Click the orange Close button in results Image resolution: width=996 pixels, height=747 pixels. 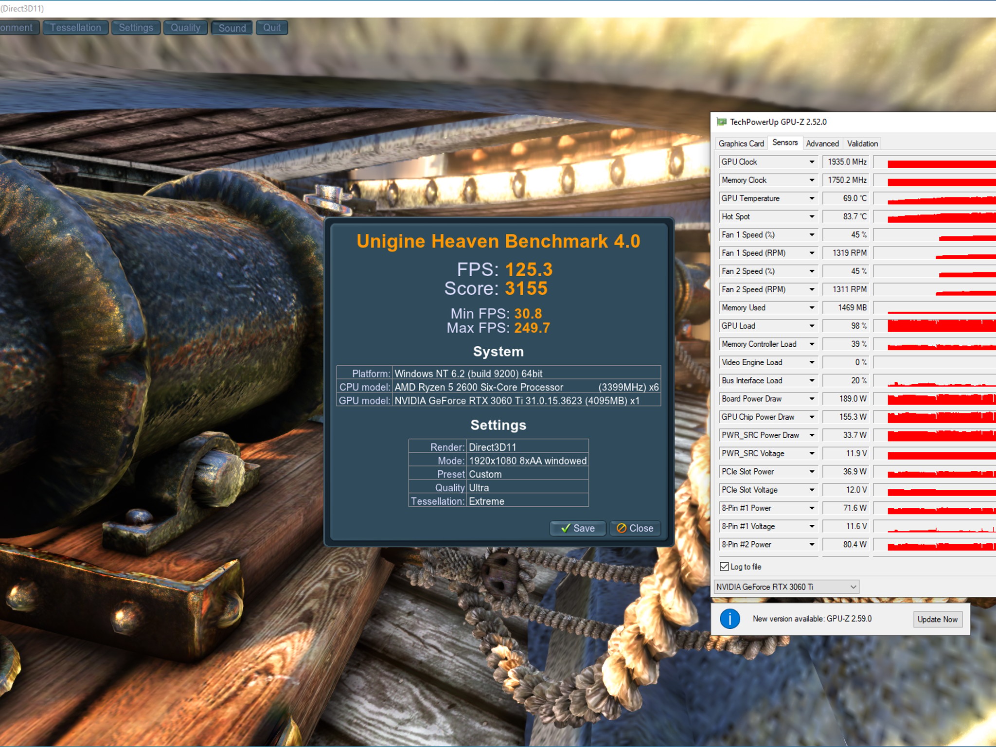(x=635, y=528)
